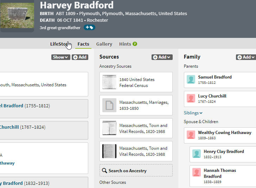Click the green Hints count badge
The width and height of the screenshot is (256, 188).
[x=135, y=44]
